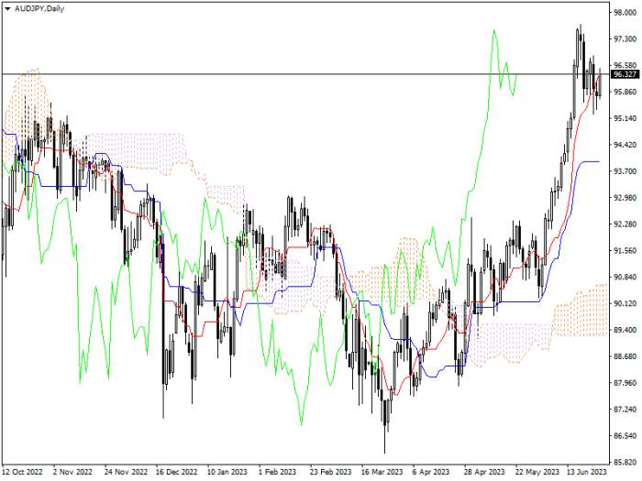Click the 97.300 price scale label
Viewport: 642px width, 481px height.
625,38
